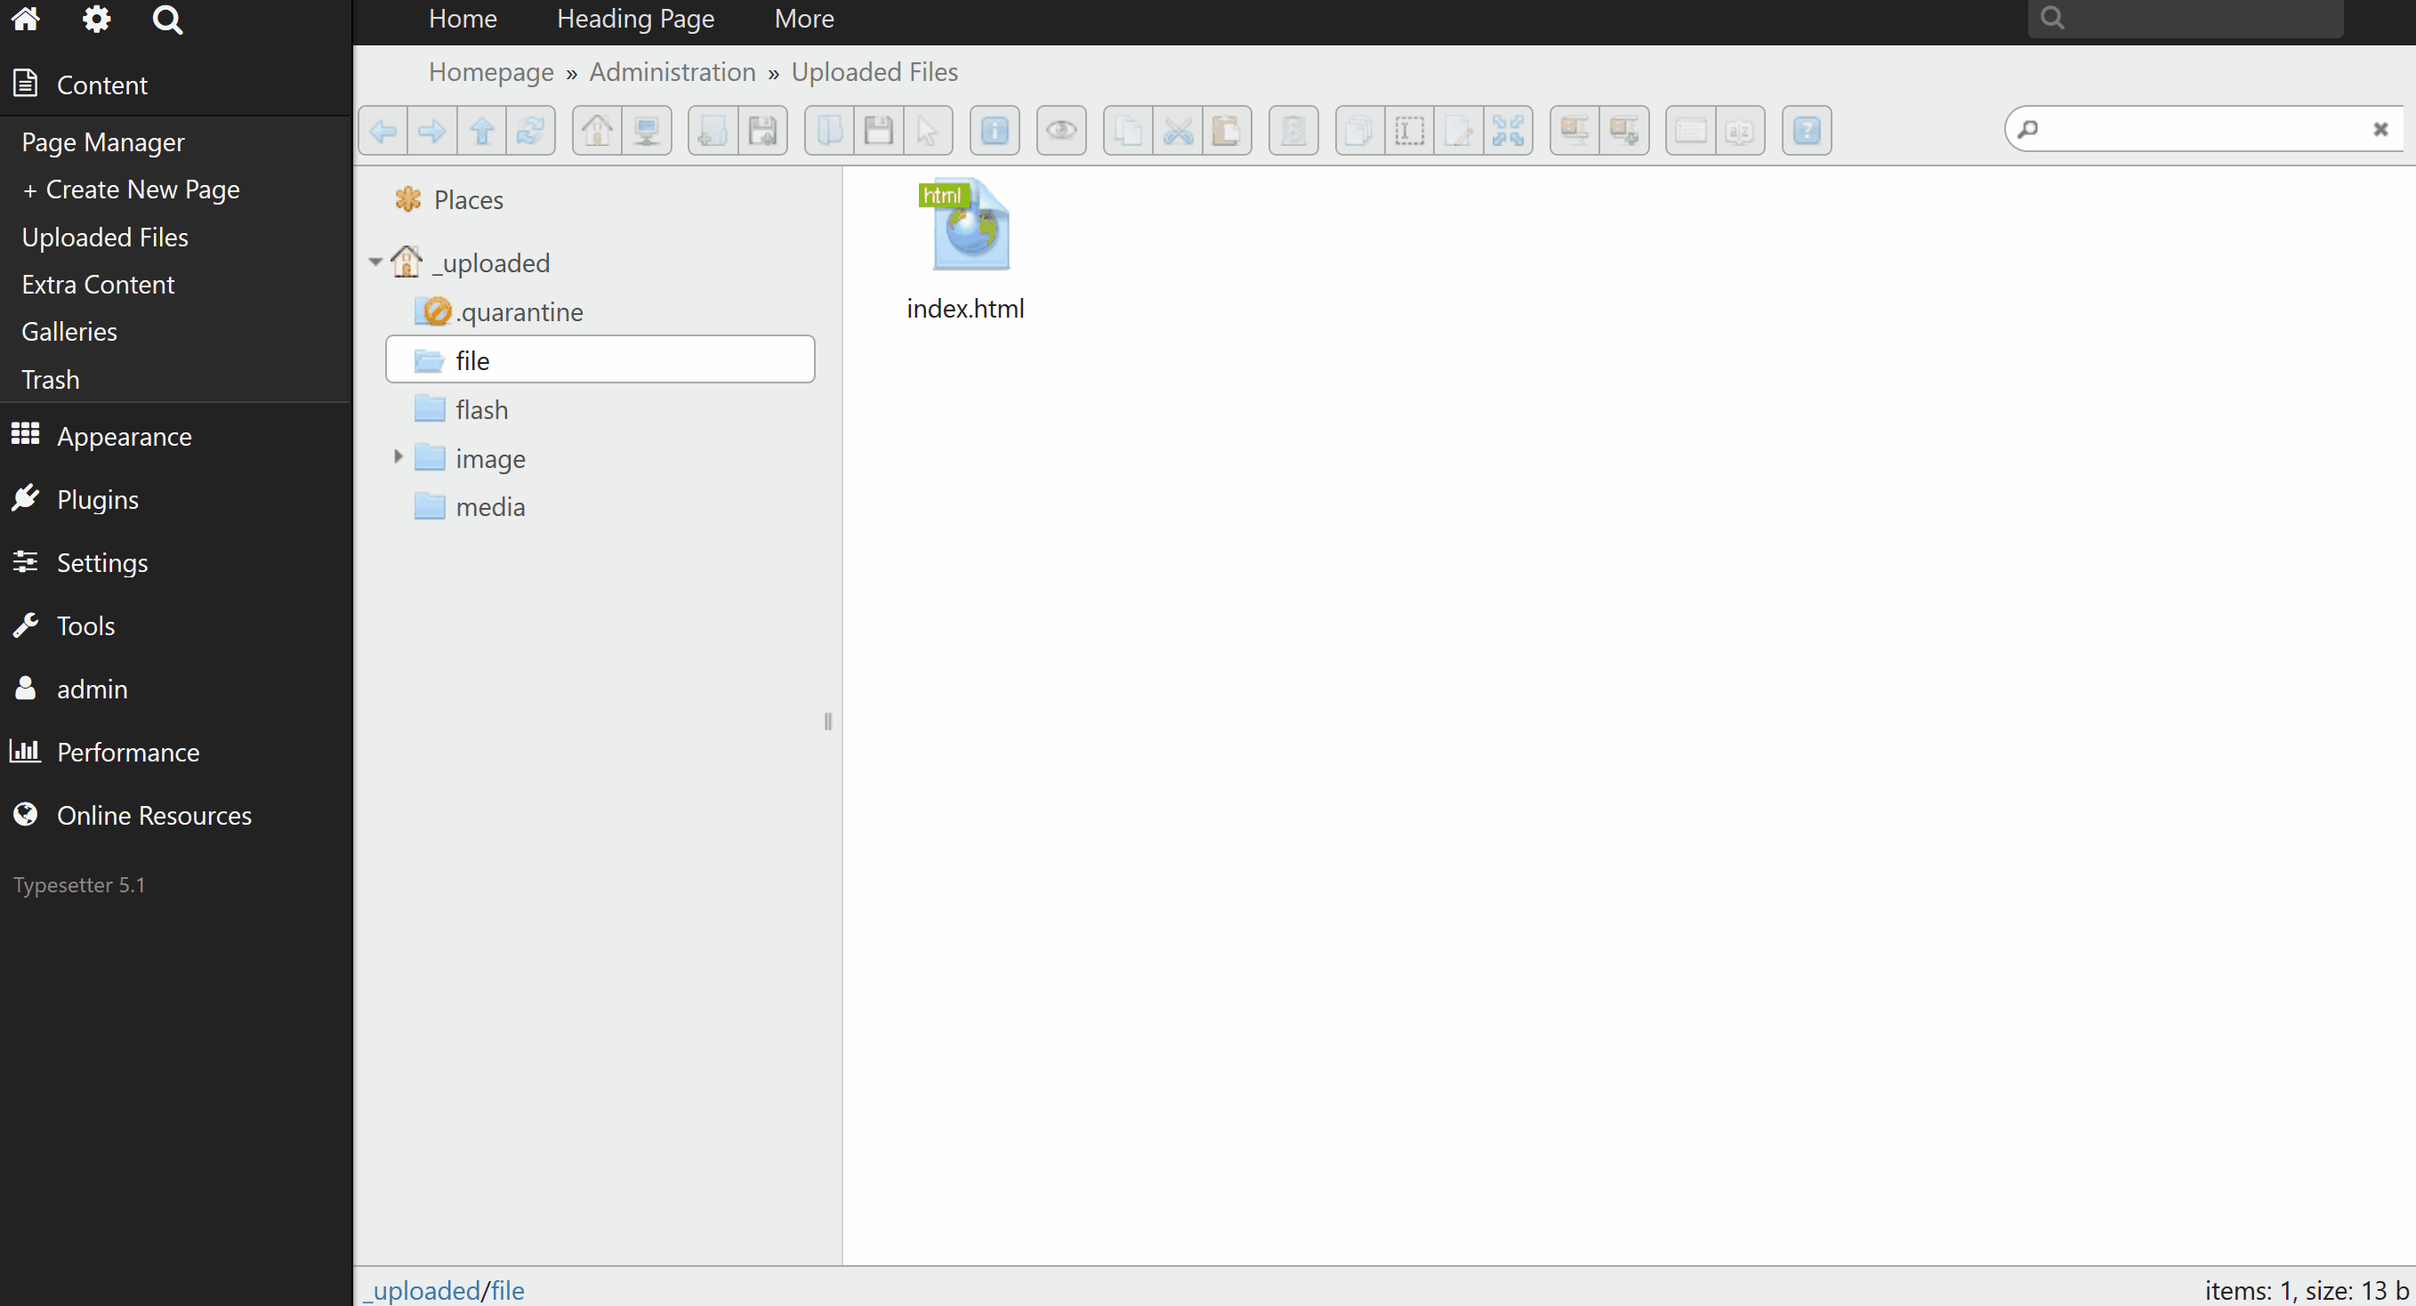Click the Rename toolbar icon
The image size is (2416, 1306).
1409,131
